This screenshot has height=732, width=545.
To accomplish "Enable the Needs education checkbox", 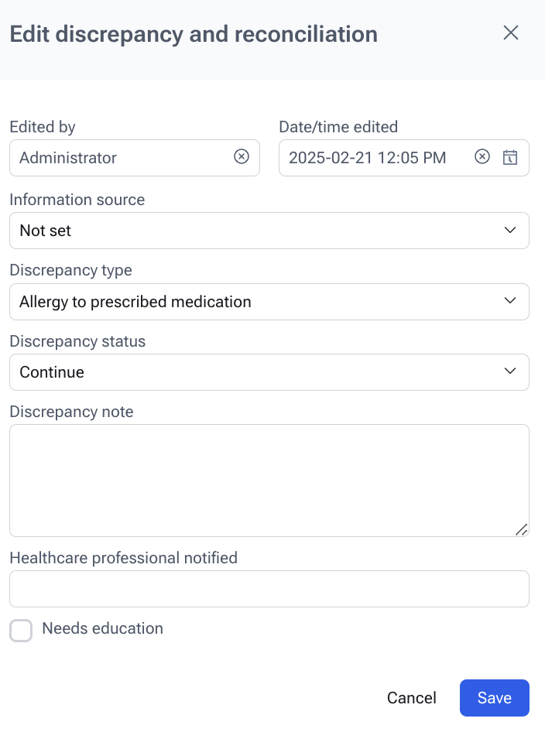I will pos(21,630).
